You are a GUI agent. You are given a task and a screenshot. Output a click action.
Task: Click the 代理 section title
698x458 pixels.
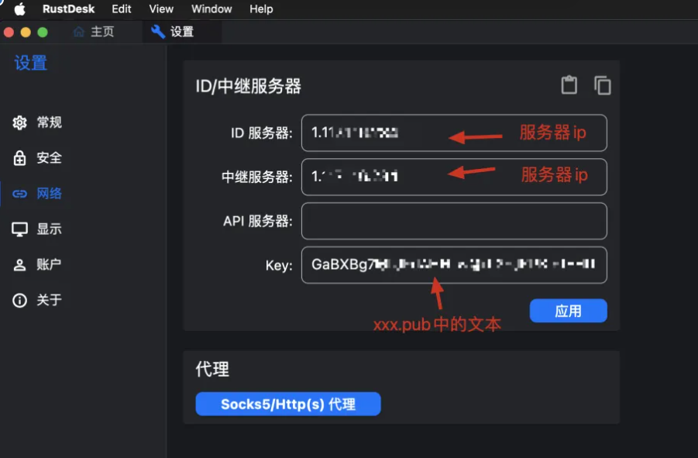pyautogui.click(x=212, y=369)
